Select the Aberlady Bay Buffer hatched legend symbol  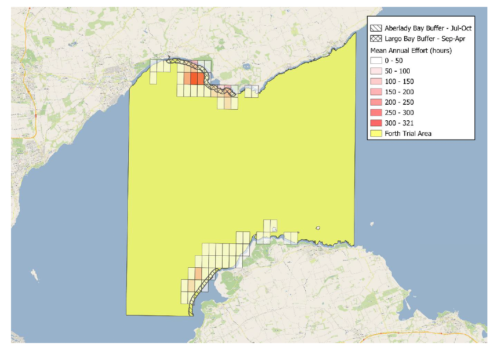coord(376,28)
